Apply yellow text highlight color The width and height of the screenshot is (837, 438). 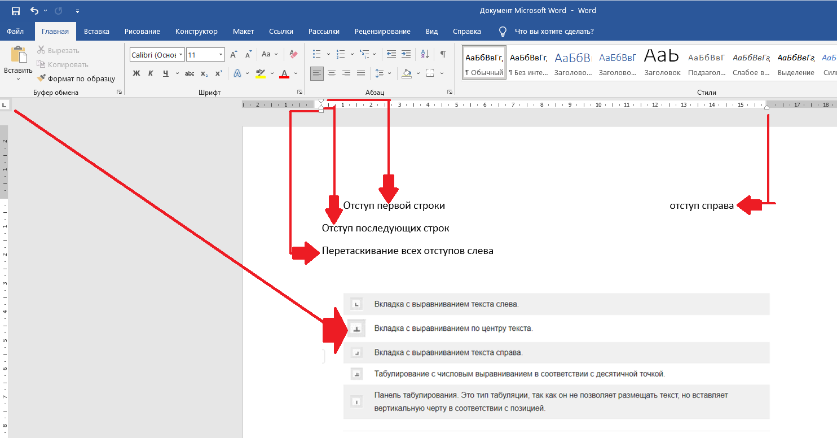(260, 73)
